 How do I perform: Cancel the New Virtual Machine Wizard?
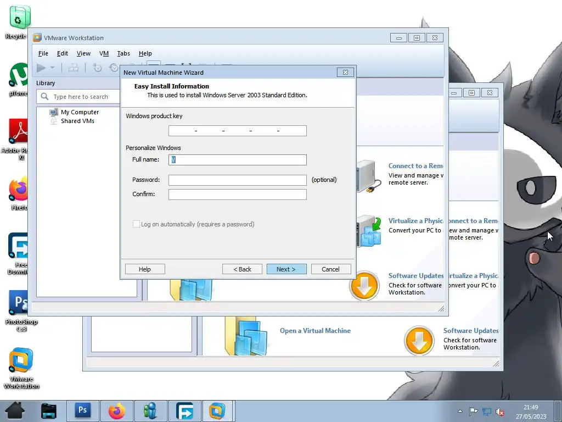pos(331,269)
